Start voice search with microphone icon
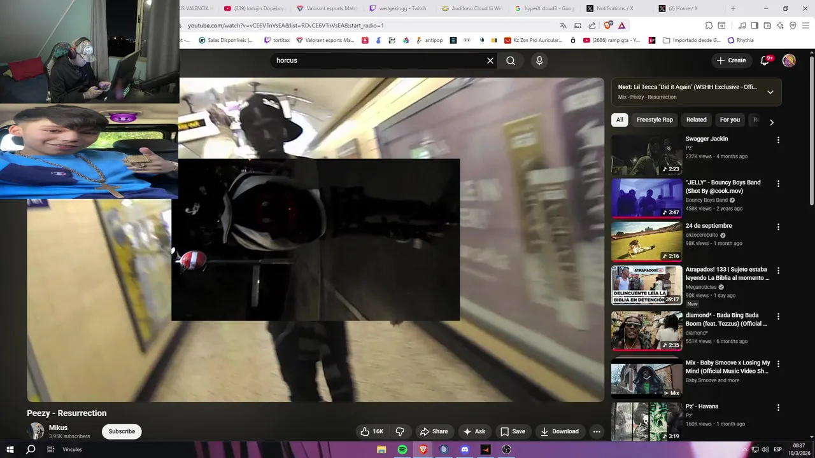Viewport: 815px width, 458px height. point(539,60)
